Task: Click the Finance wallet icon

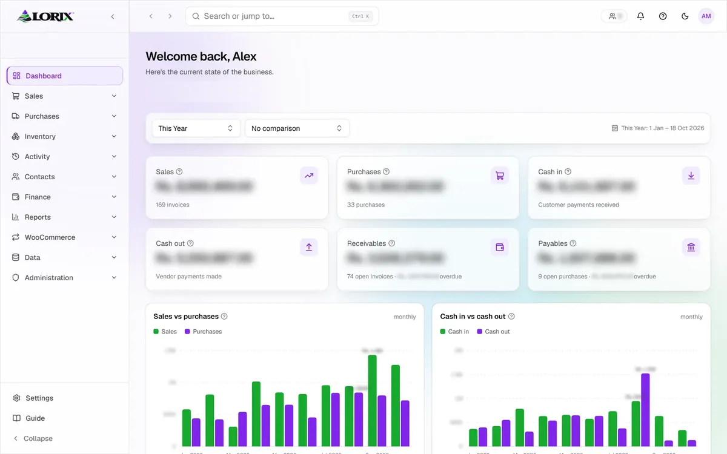Action: (16, 197)
